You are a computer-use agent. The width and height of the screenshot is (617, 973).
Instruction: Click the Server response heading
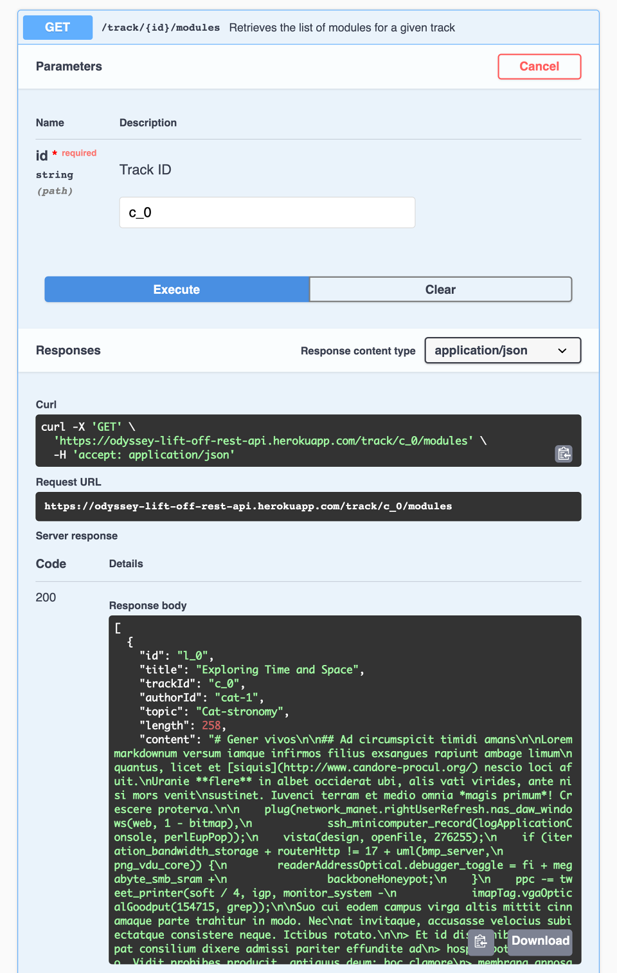point(76,536)
